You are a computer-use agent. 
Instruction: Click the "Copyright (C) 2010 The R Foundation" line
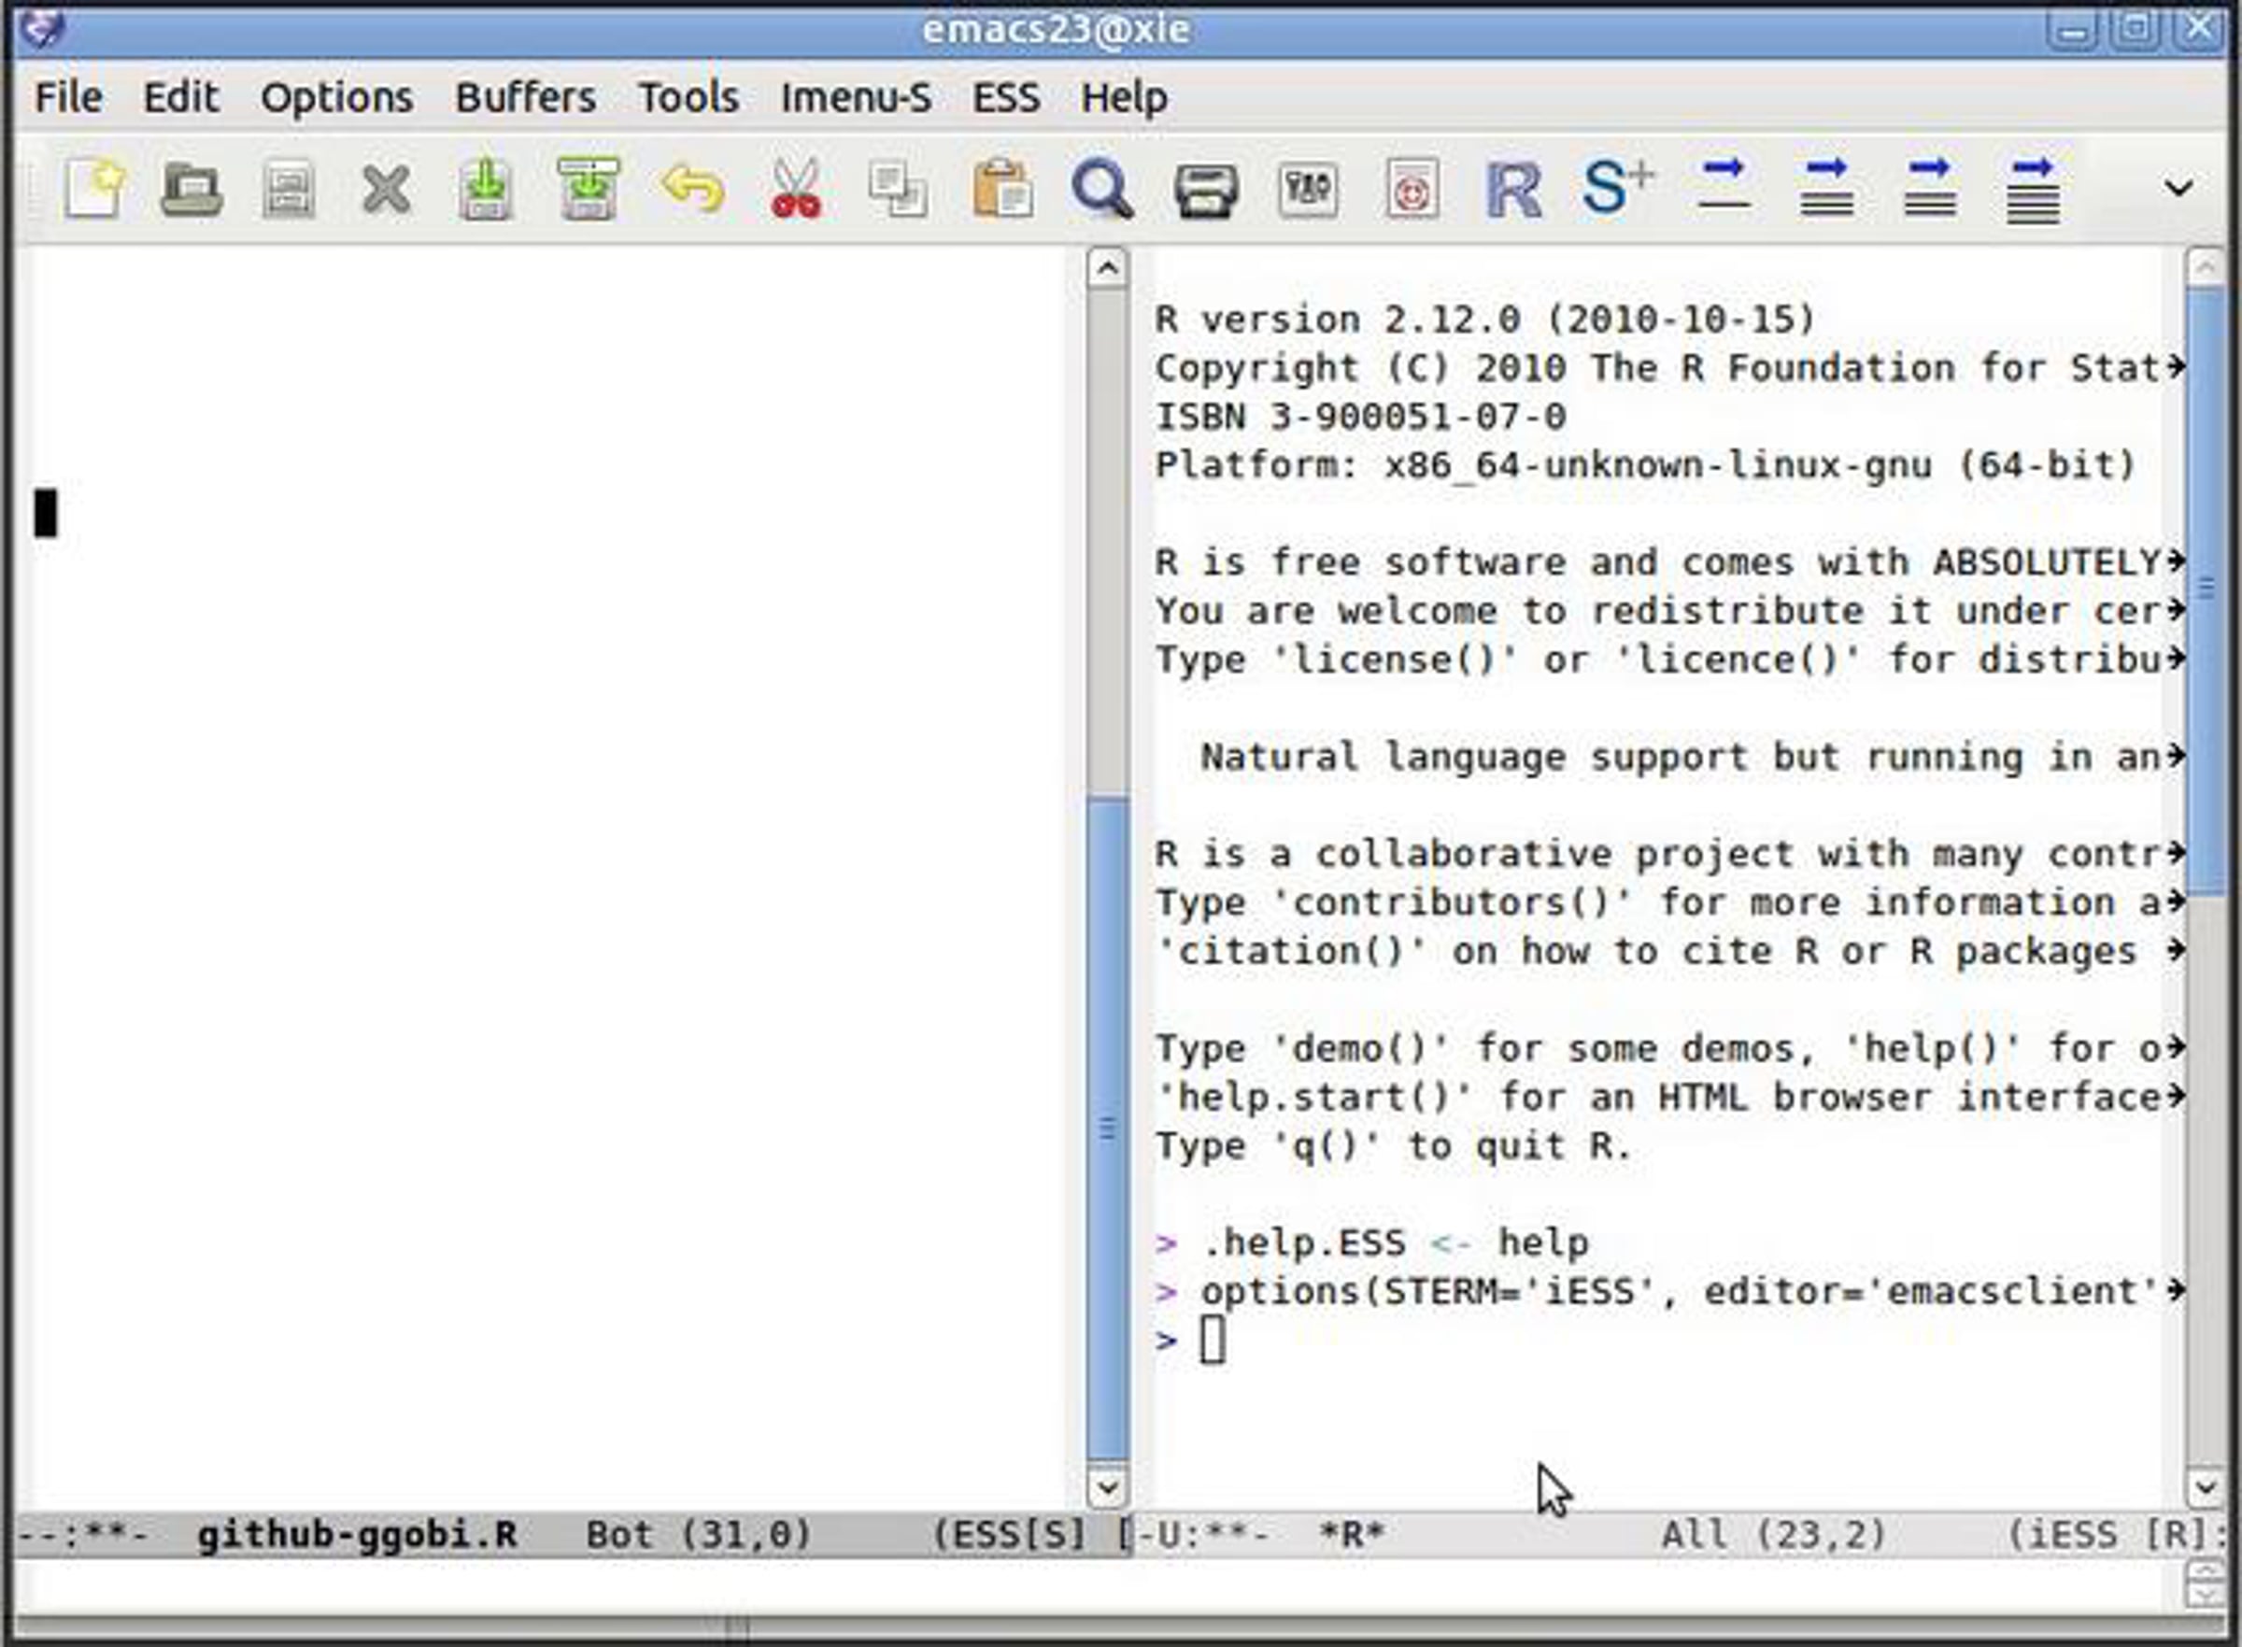pos(1669,369)
